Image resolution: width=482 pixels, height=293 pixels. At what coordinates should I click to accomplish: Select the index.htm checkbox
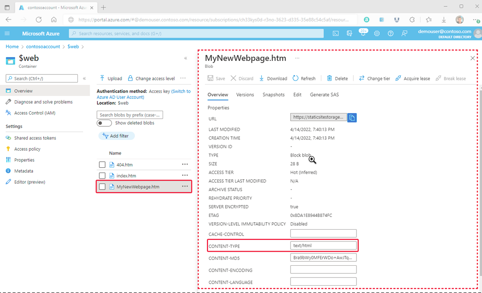coord(102,176)
